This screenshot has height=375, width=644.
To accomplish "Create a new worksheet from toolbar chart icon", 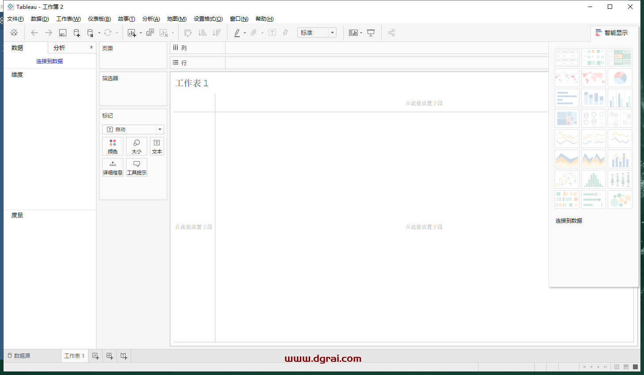I will [x=132, y=33].
